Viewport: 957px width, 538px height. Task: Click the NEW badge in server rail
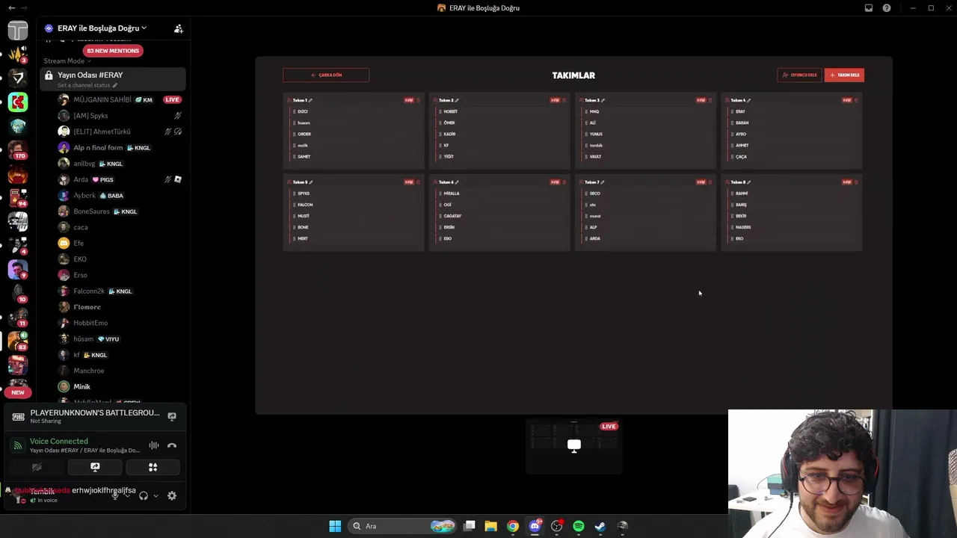click(18, 392)
